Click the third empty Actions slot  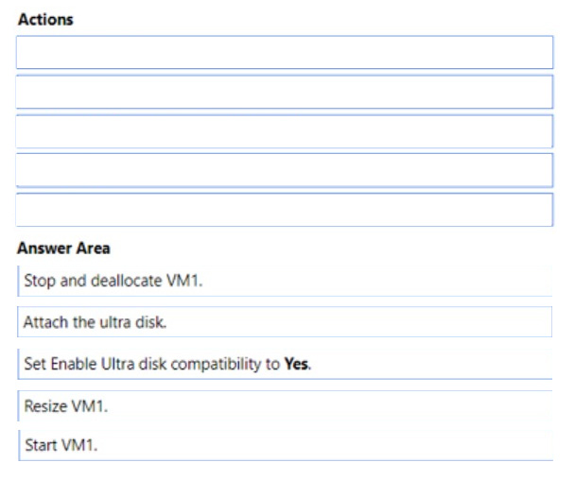tap(284, 131)
